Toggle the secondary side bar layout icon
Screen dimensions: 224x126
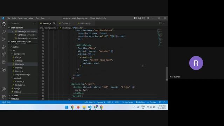point(143,18)
